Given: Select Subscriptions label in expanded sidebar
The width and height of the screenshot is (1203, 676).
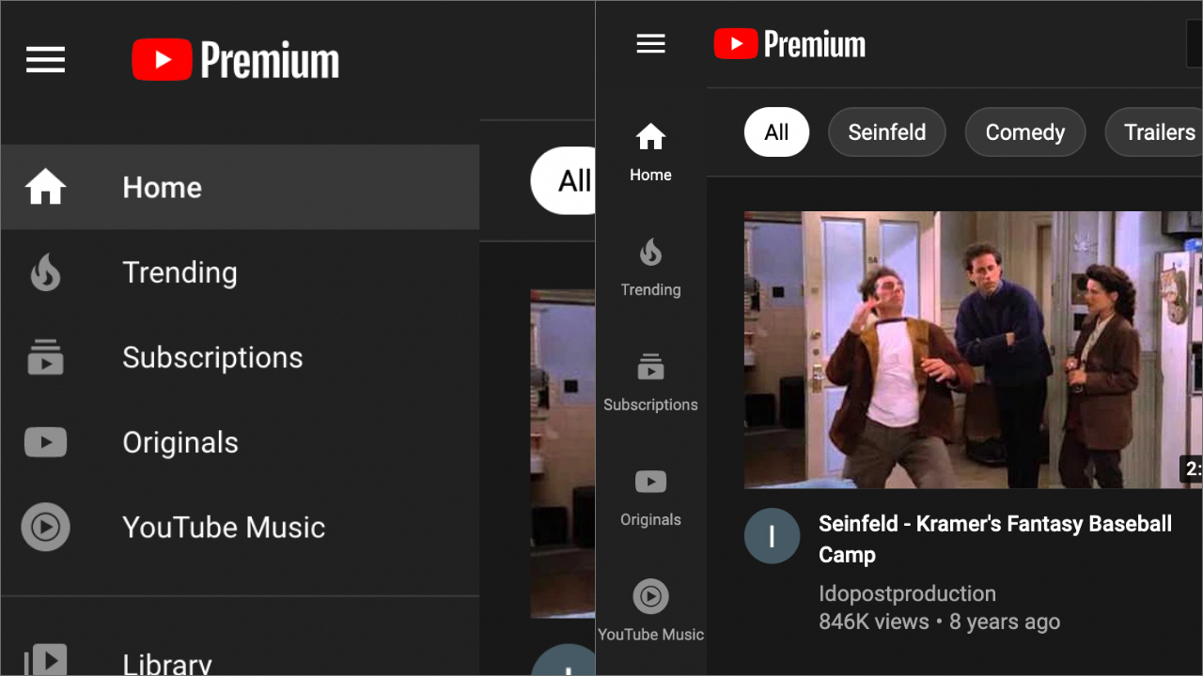Looking at the screenshot, I should coord(212,358).
